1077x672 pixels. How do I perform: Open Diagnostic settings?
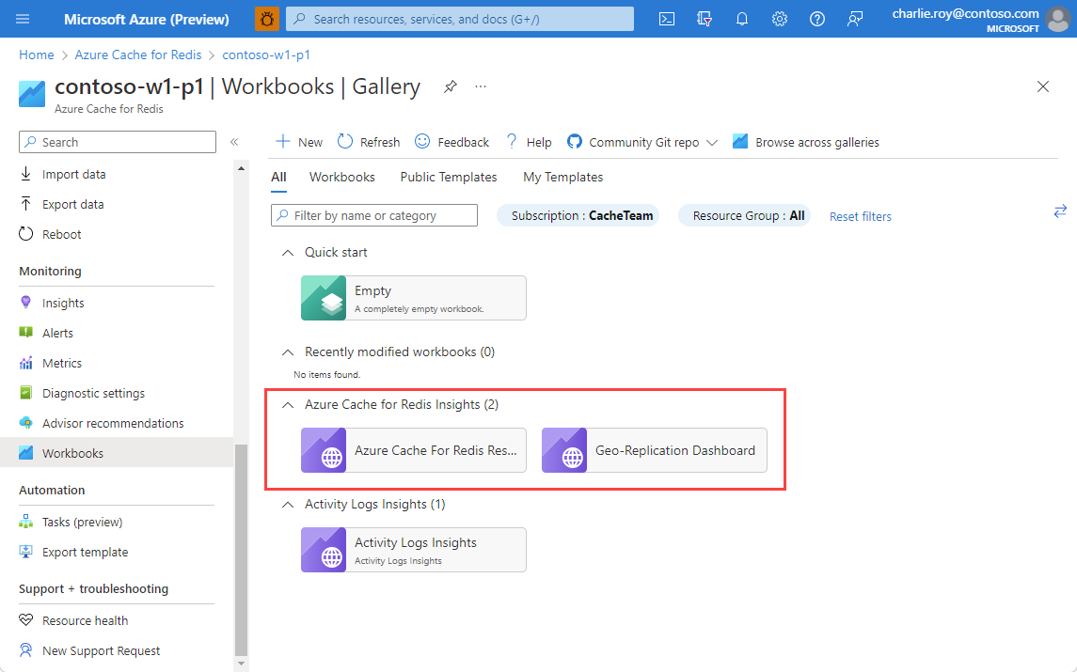[93, 392]
